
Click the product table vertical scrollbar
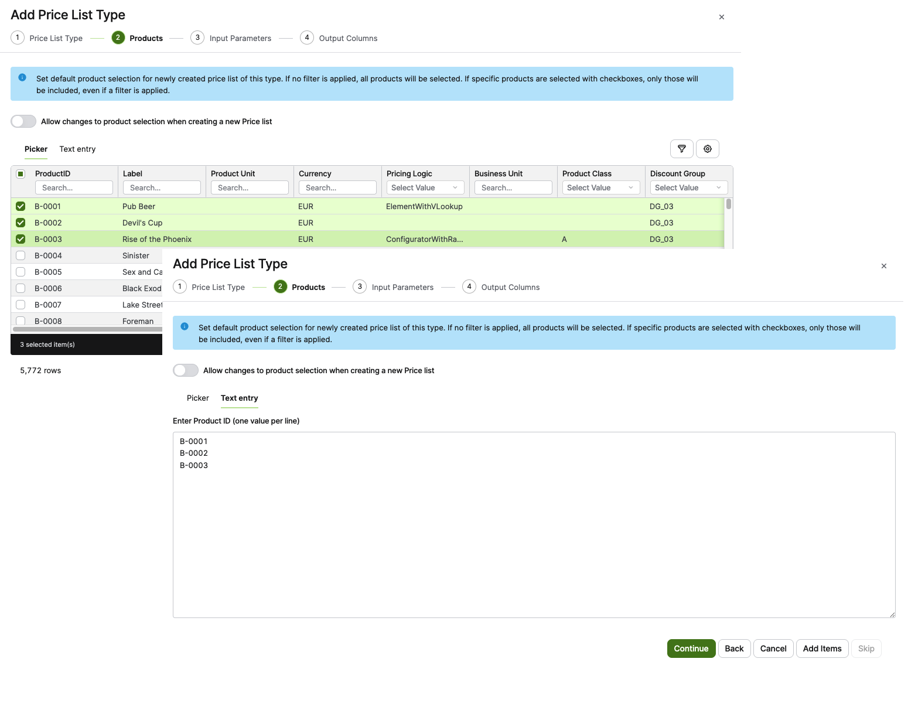pos(729,204)
